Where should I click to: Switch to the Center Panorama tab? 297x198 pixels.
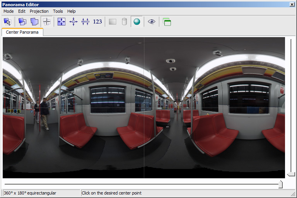coord(22,32)
